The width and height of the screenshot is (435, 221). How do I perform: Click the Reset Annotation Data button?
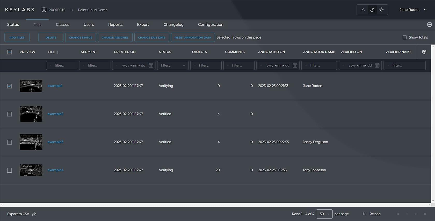coord(193,38)
